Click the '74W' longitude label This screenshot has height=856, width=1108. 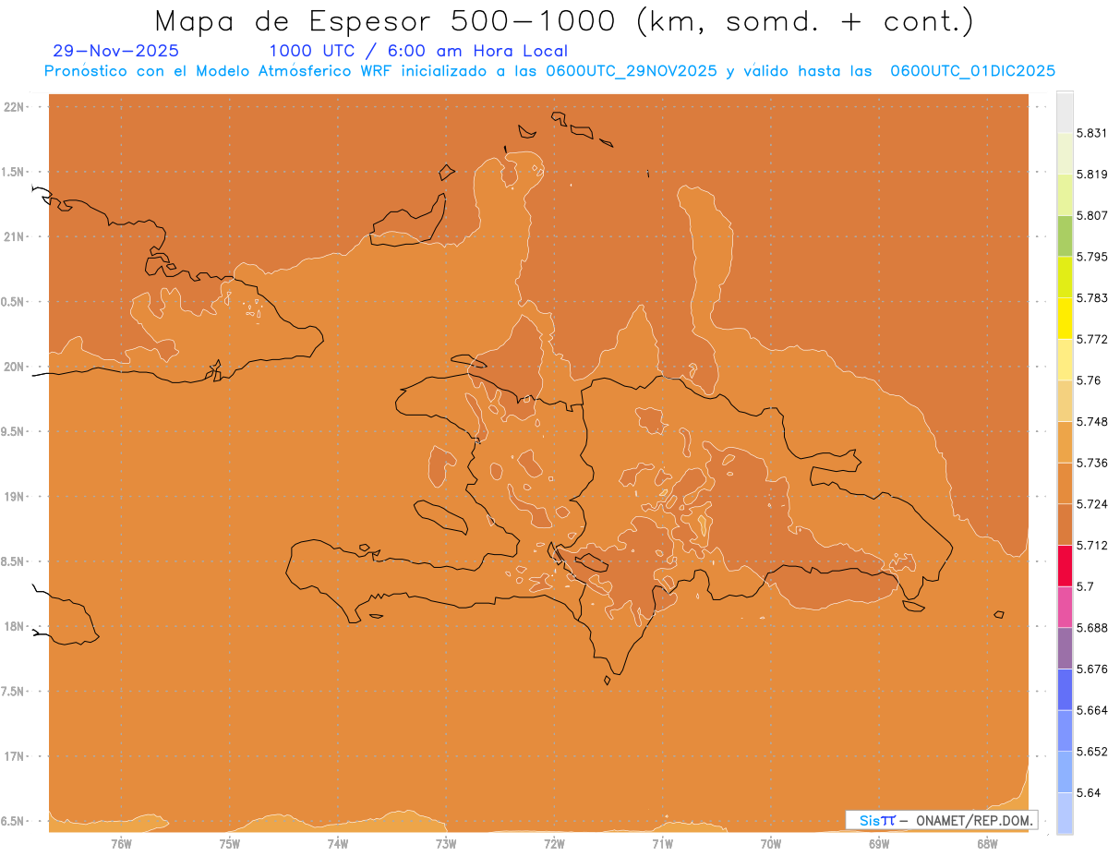pos(338,844)
